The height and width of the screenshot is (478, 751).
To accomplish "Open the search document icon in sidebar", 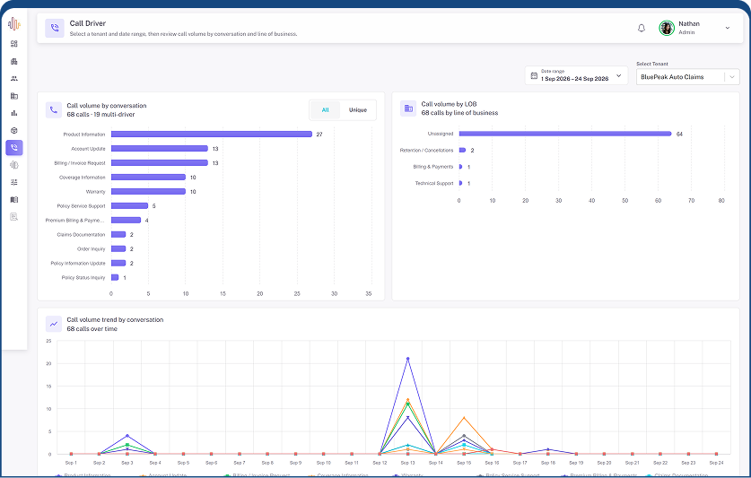I will point(13,216).
